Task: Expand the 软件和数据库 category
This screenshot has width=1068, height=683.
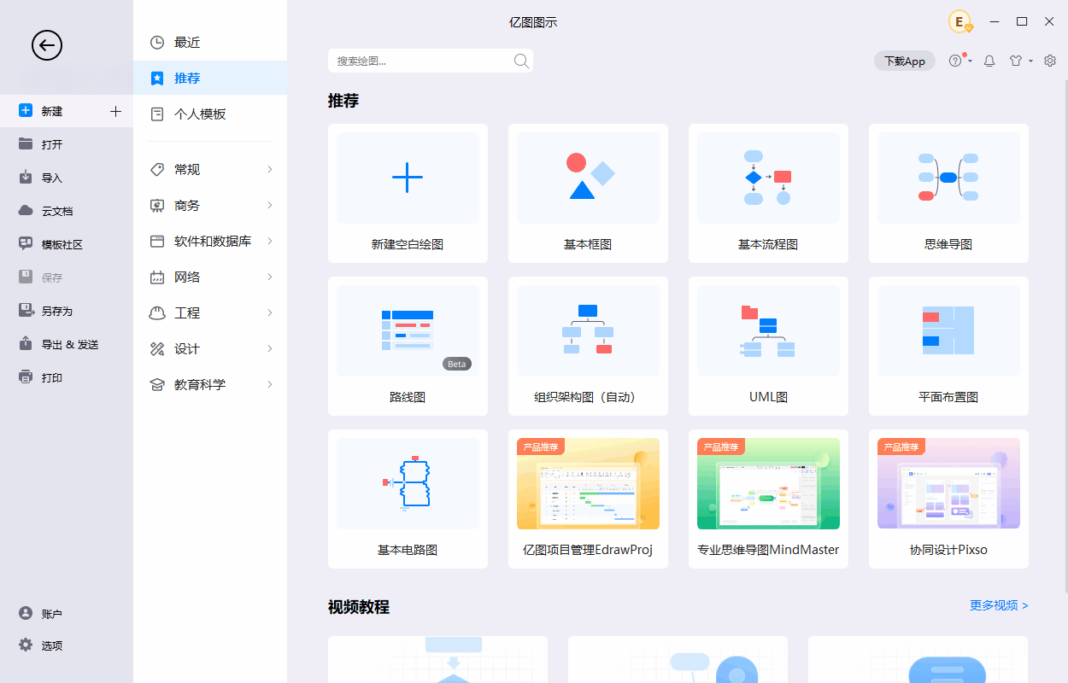Action: click(210, 242)
